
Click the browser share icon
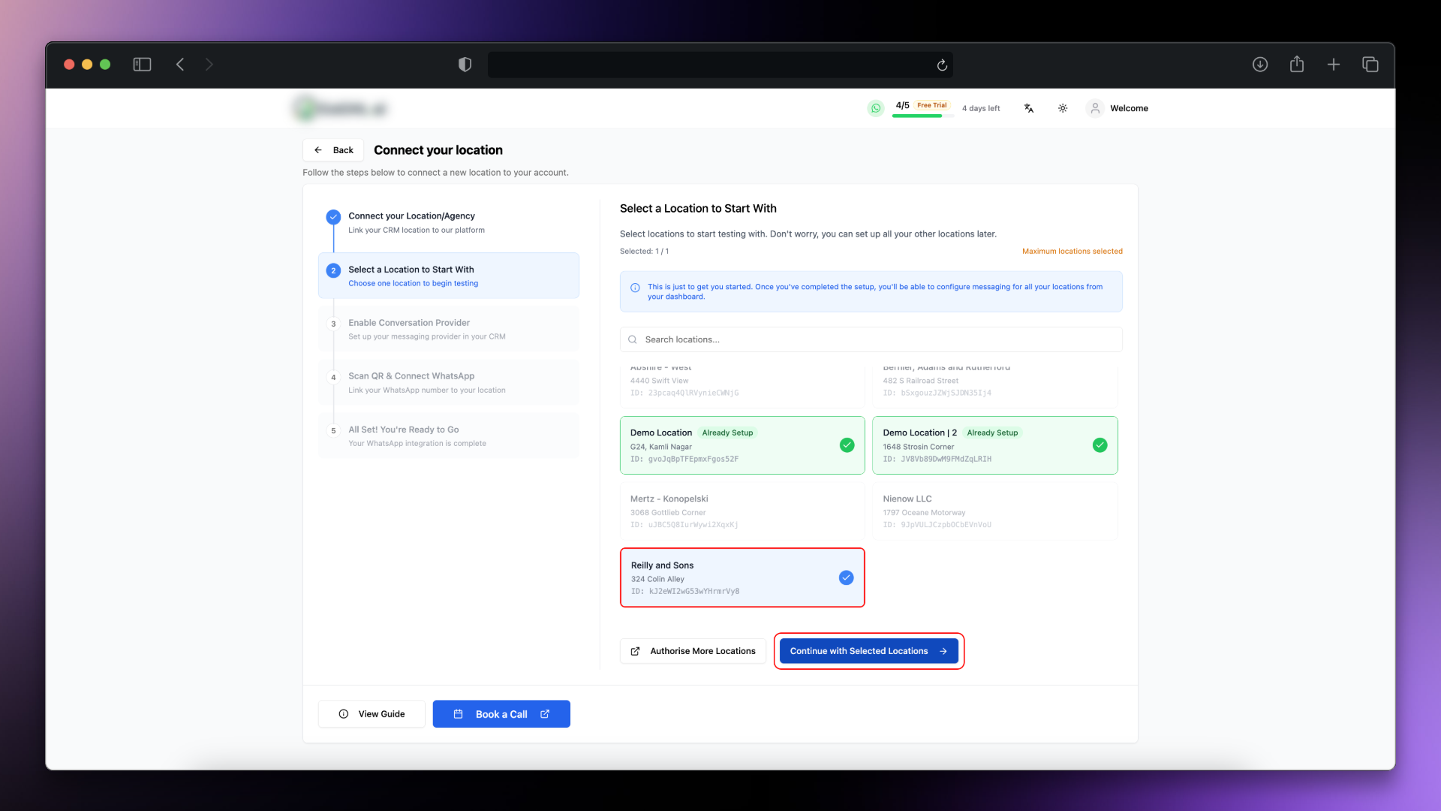1297,65
